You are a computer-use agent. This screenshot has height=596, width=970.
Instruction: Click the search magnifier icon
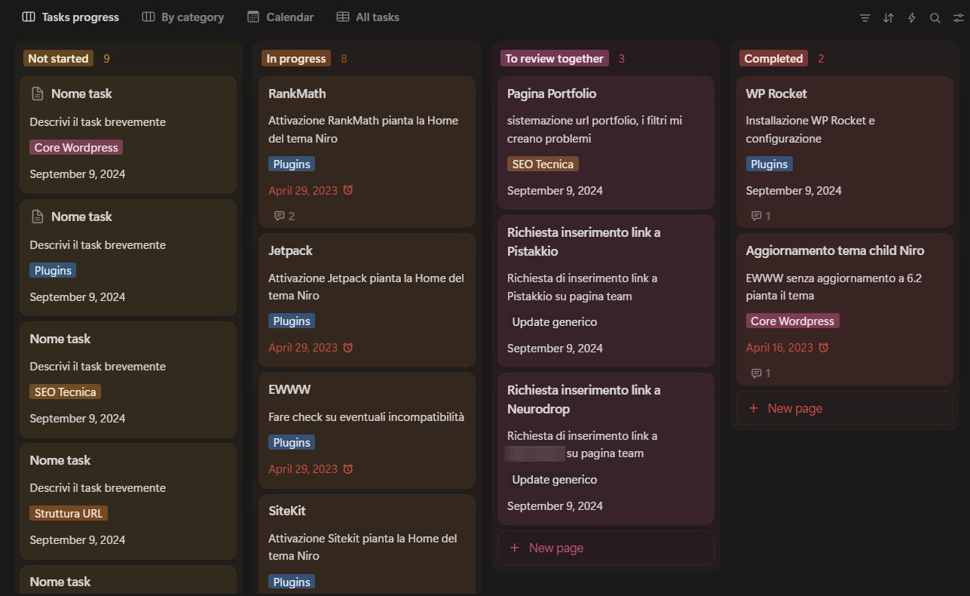(x=935, y=18)
